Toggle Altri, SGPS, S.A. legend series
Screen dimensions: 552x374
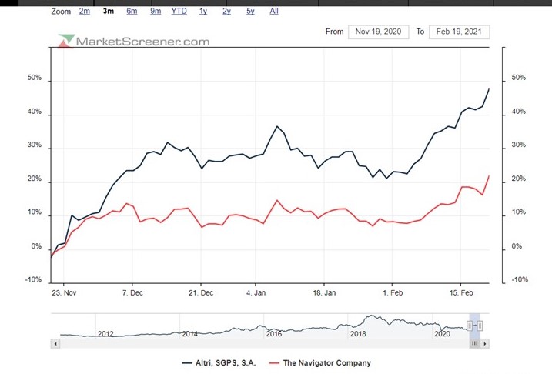point(219,363)
